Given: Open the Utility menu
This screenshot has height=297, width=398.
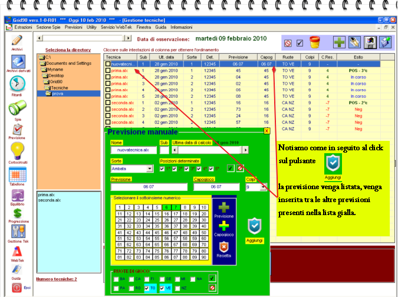Looking at the screenshot, I should point(91,27).
